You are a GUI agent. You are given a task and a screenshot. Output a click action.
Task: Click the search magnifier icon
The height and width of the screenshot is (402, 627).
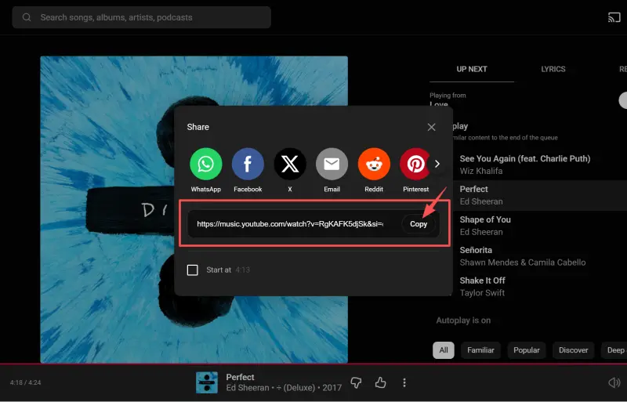coord(27,17)
